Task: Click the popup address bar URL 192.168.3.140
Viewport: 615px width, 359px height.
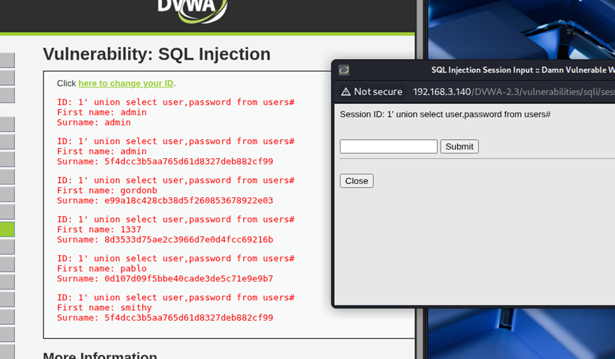Action: 442,92
